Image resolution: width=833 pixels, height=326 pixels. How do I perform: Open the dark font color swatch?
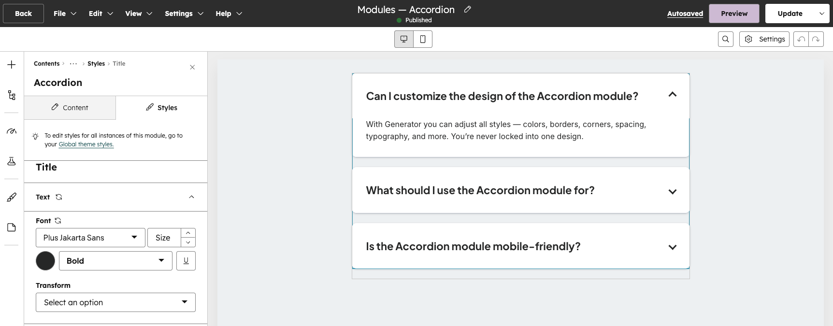pyautogui.click(x=45, y=261)
